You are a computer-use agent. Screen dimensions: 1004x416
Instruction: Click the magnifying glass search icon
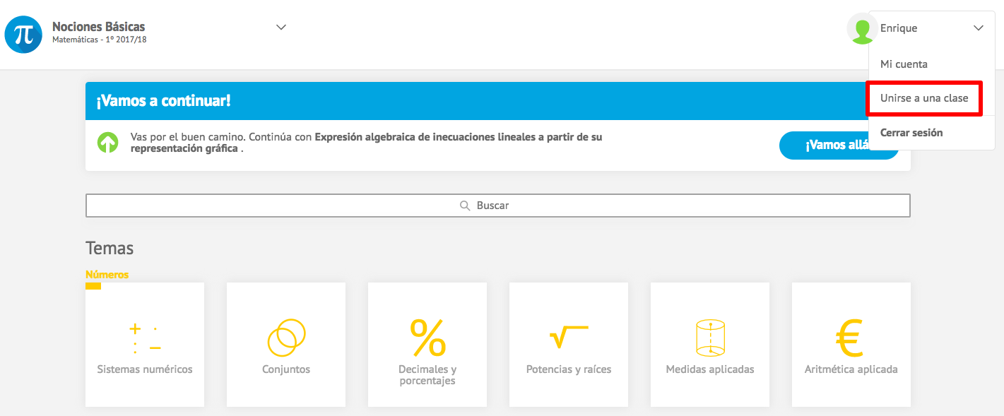[x=465, y=206]
